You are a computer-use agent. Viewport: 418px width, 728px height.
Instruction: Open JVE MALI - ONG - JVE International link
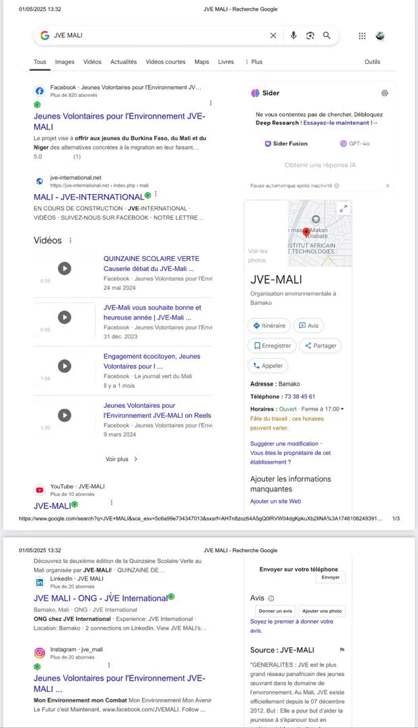(100, 598)
